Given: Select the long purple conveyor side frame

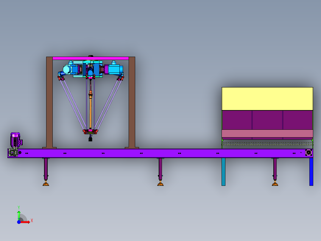Looking at the screenshot, I should [161, 153].
